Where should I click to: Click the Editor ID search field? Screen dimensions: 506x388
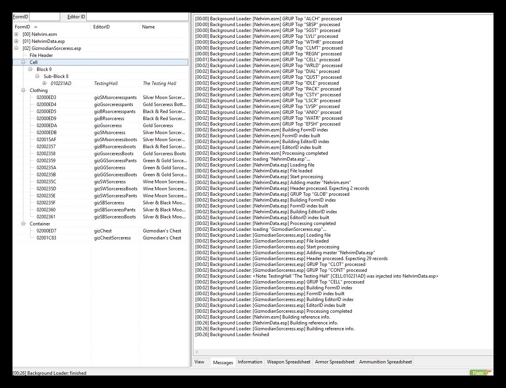(137, 17)
